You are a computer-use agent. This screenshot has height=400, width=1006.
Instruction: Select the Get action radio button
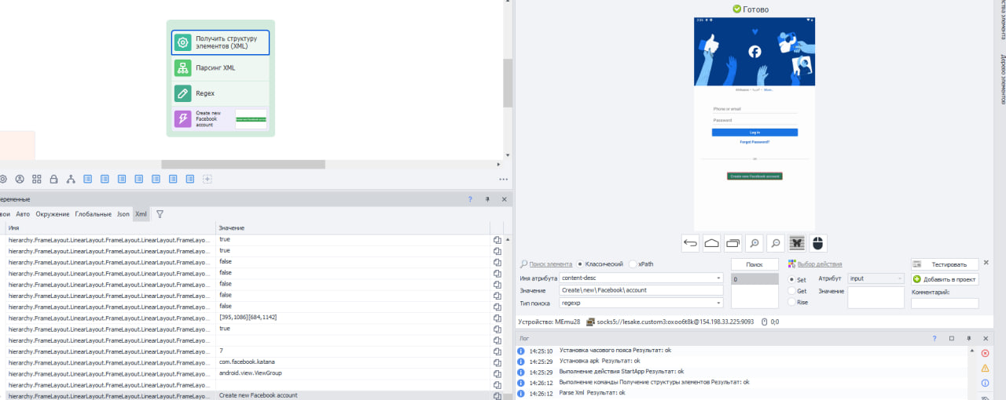[x=791, y=291]
